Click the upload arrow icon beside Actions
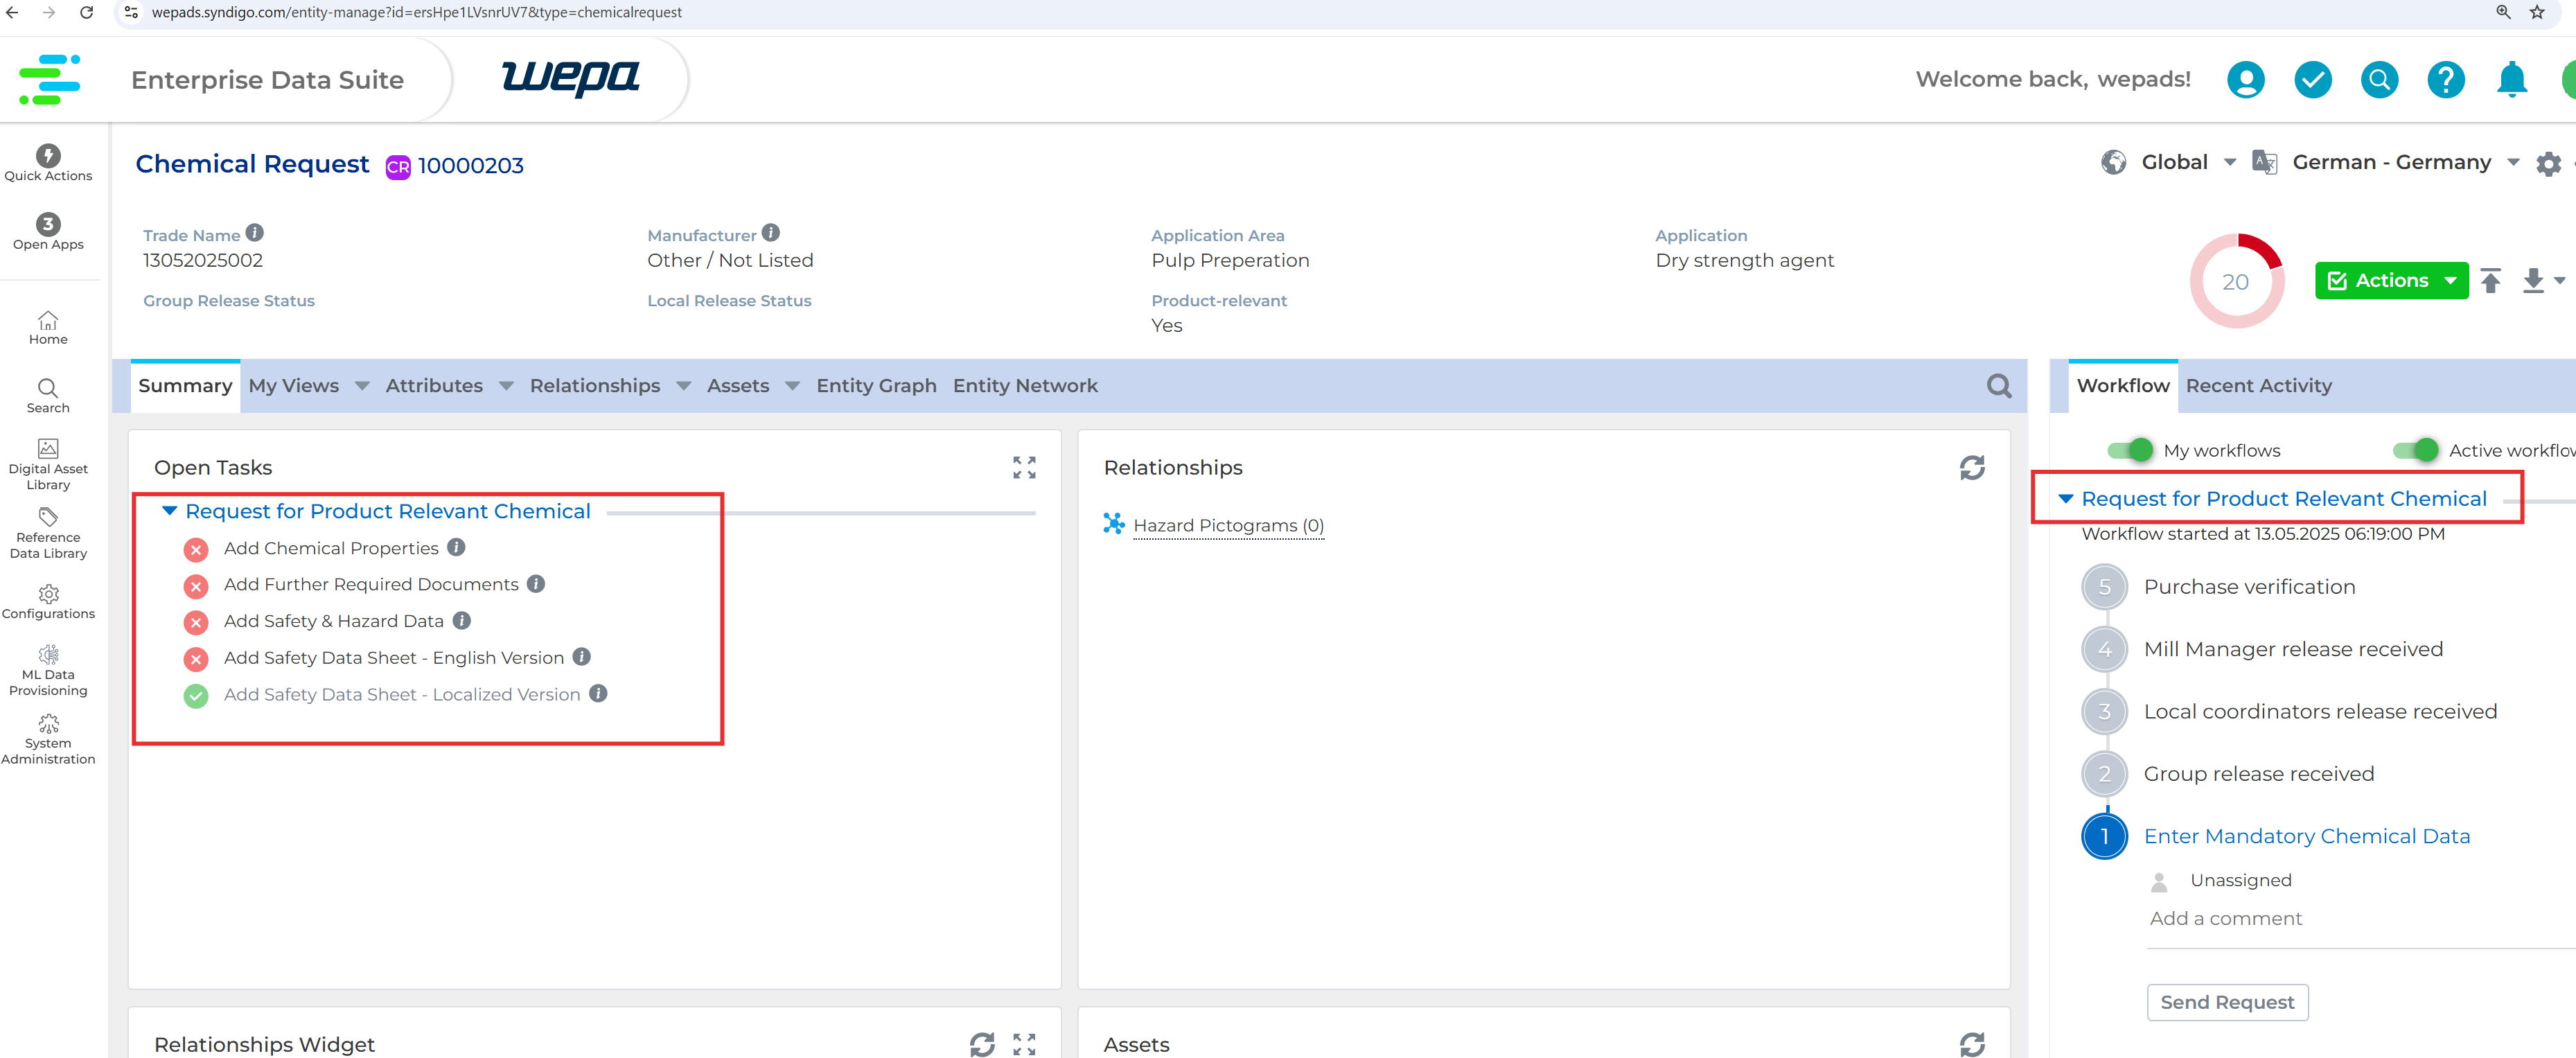Screen dimensions: 2576x1058 click(2491, 281)
